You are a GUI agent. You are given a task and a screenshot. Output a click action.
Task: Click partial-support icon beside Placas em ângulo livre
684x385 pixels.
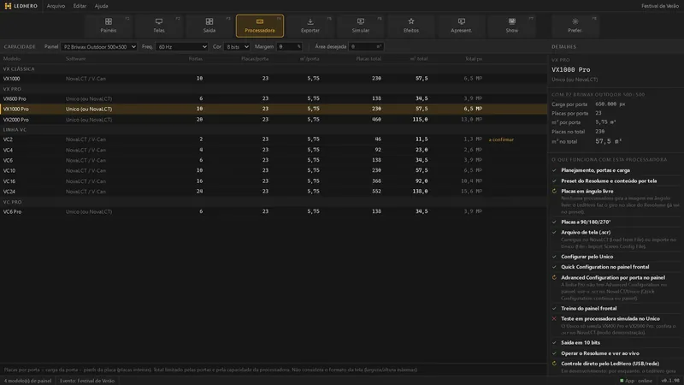point(554,191)
